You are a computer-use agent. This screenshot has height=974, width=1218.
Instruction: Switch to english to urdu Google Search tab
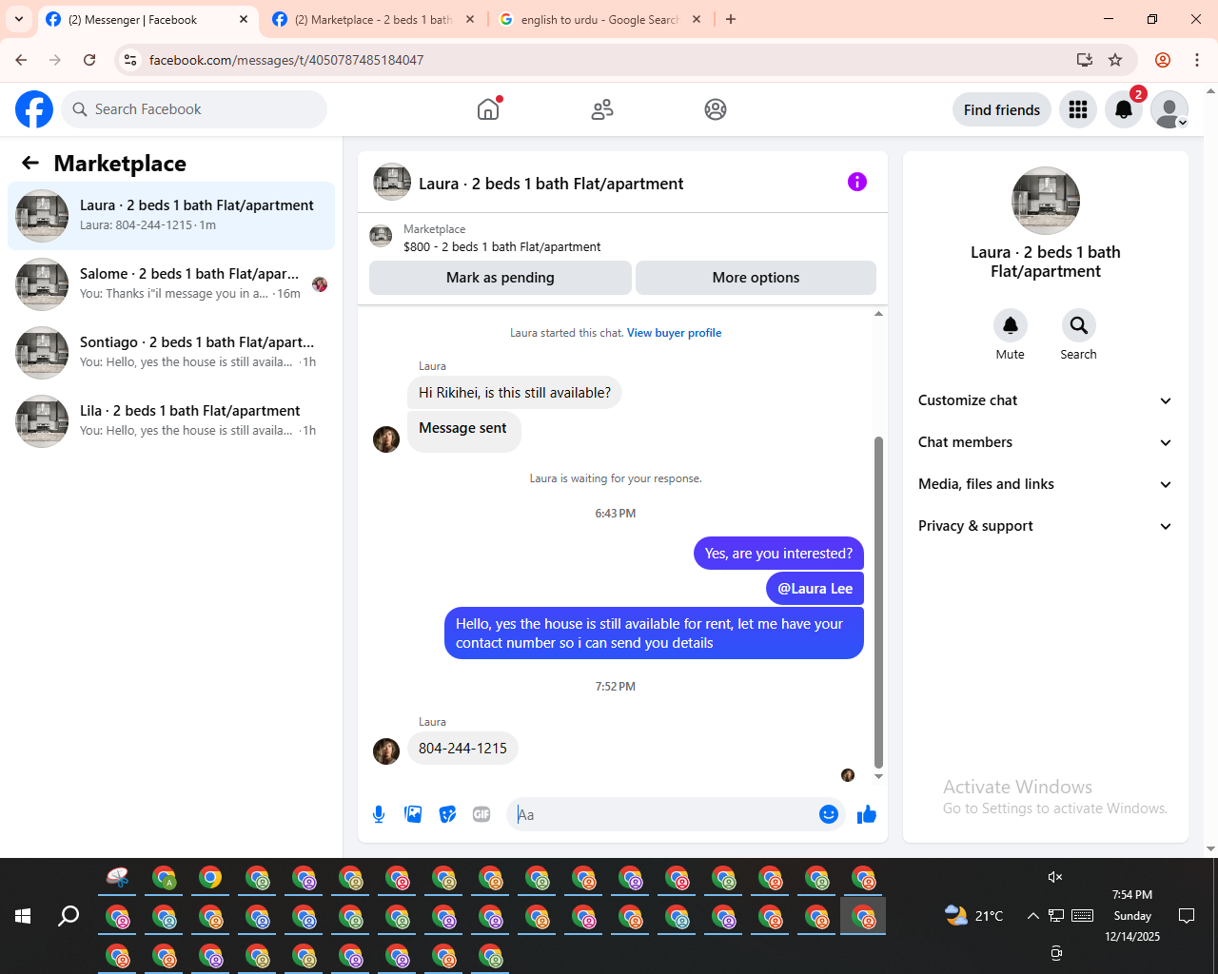click(599, 19)
